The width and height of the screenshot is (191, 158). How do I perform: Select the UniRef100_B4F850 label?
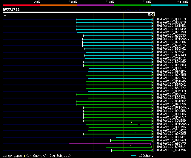[171, 104]
